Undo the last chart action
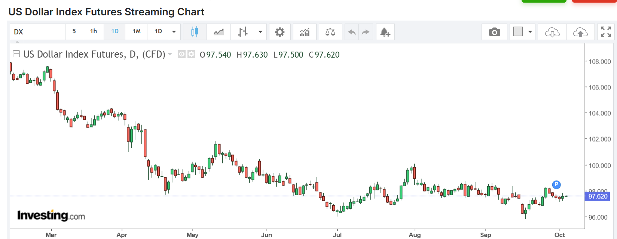 pos(352,32)
